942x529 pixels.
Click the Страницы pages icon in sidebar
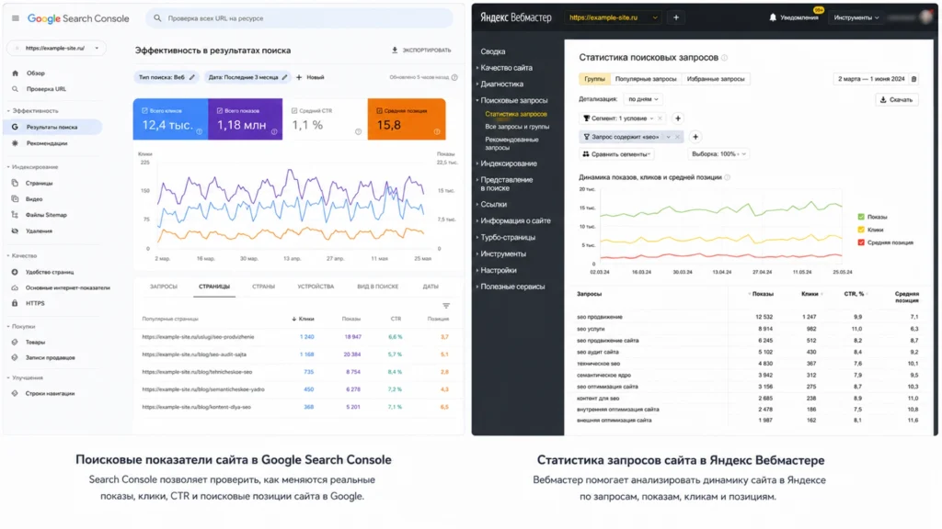(15, 183)
